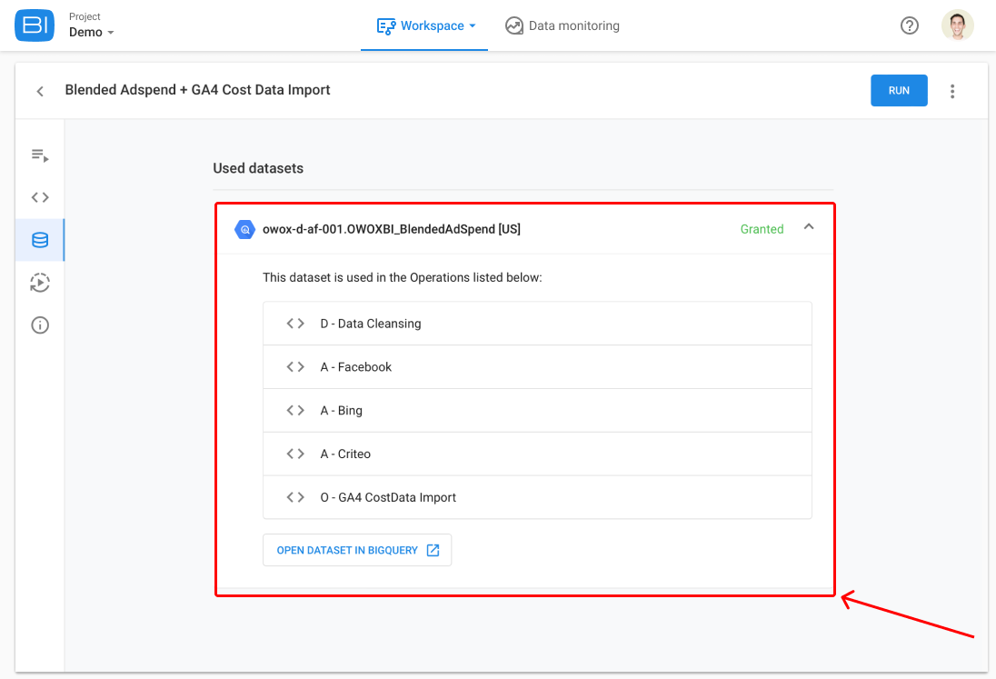Open the user profile avatar
996x679 pixels.
click(x=957, y=25)
